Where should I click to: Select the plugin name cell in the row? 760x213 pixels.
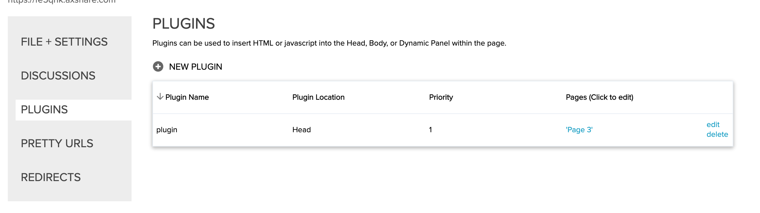(167, 130)
